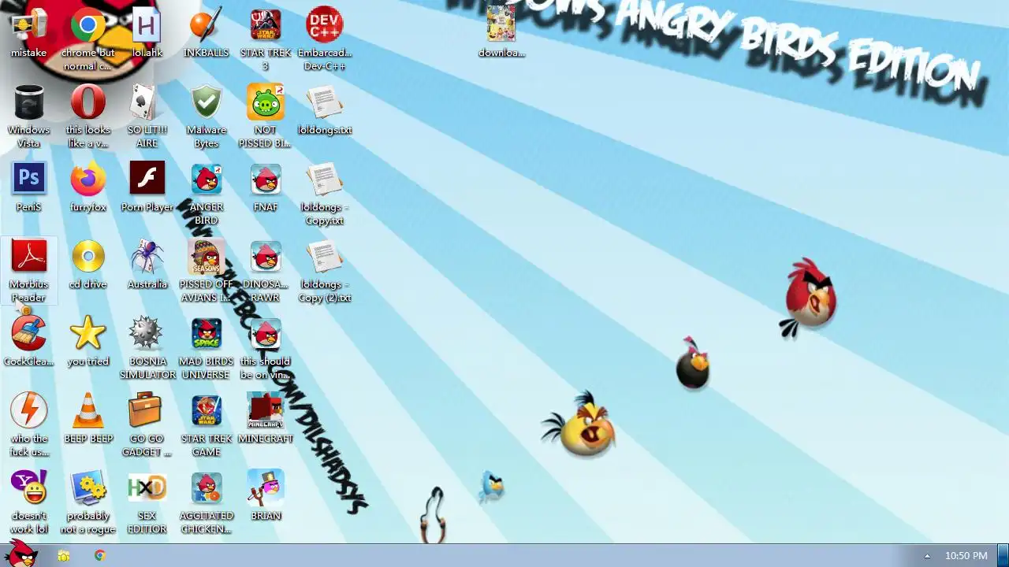Select 'loldongs - Copy (2).txt' file
Screen dimensions: 1009x567
325,271
